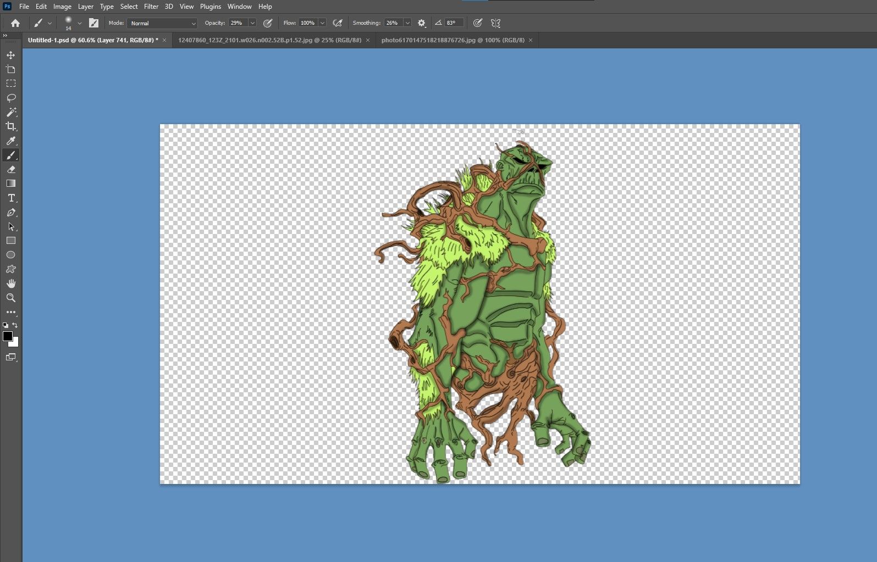Select the Move tool
The width and height of the screenshot is (877, 562).
point(11,55)
